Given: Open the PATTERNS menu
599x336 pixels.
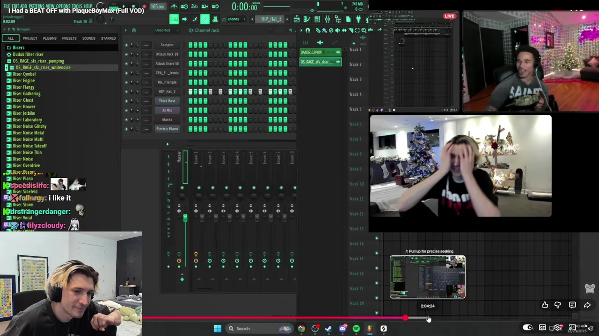Looking at the screenshot, I should pos(37,6).
